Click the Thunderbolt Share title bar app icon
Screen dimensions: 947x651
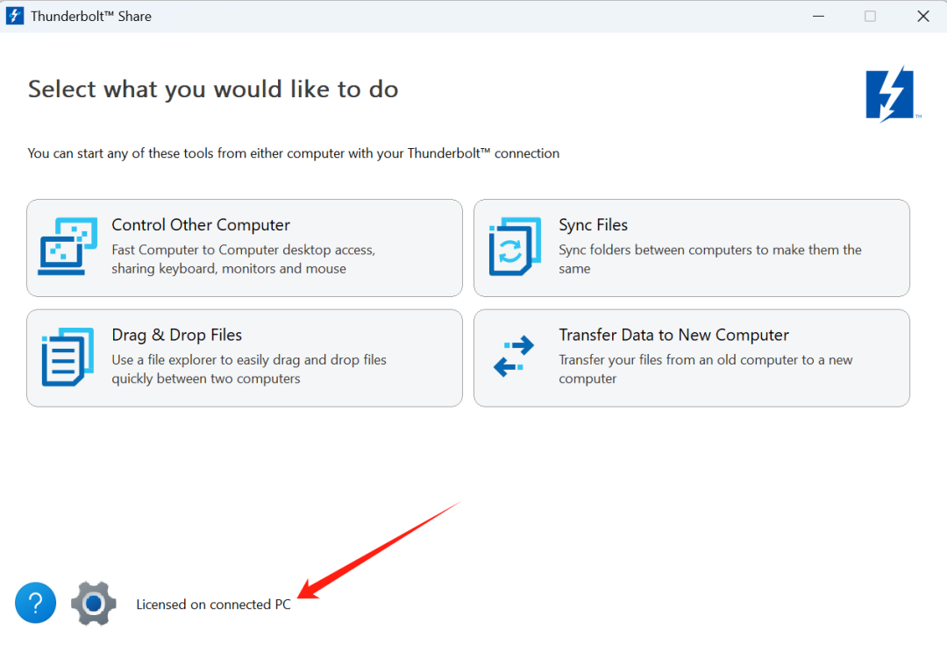pyautogui.click(x=15, y=16)
